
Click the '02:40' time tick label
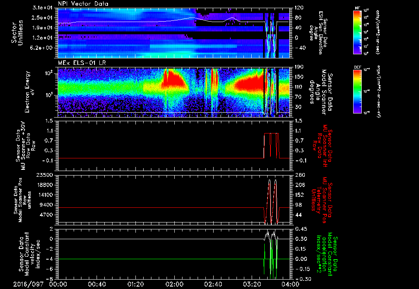pos(212,284)
